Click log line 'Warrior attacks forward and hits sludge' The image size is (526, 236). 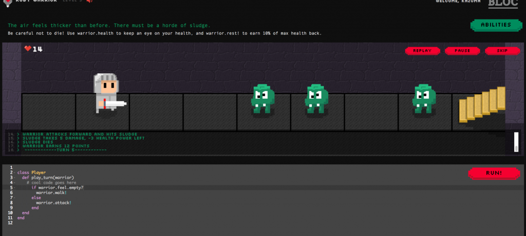pos(80,134)
